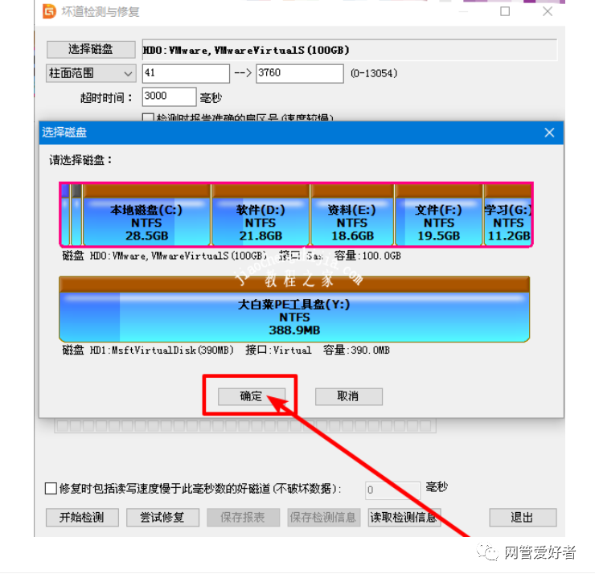Click the 读取检测信息 button
This screenshot has height=578, width=595.
404,518
